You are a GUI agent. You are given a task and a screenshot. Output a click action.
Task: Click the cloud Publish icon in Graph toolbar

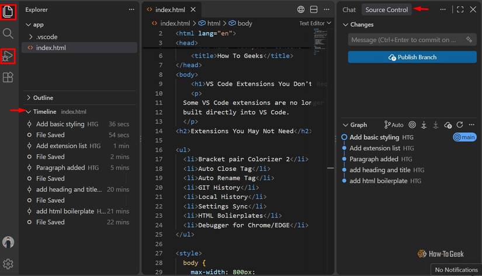pyautogui.click(x=448, y=125)
